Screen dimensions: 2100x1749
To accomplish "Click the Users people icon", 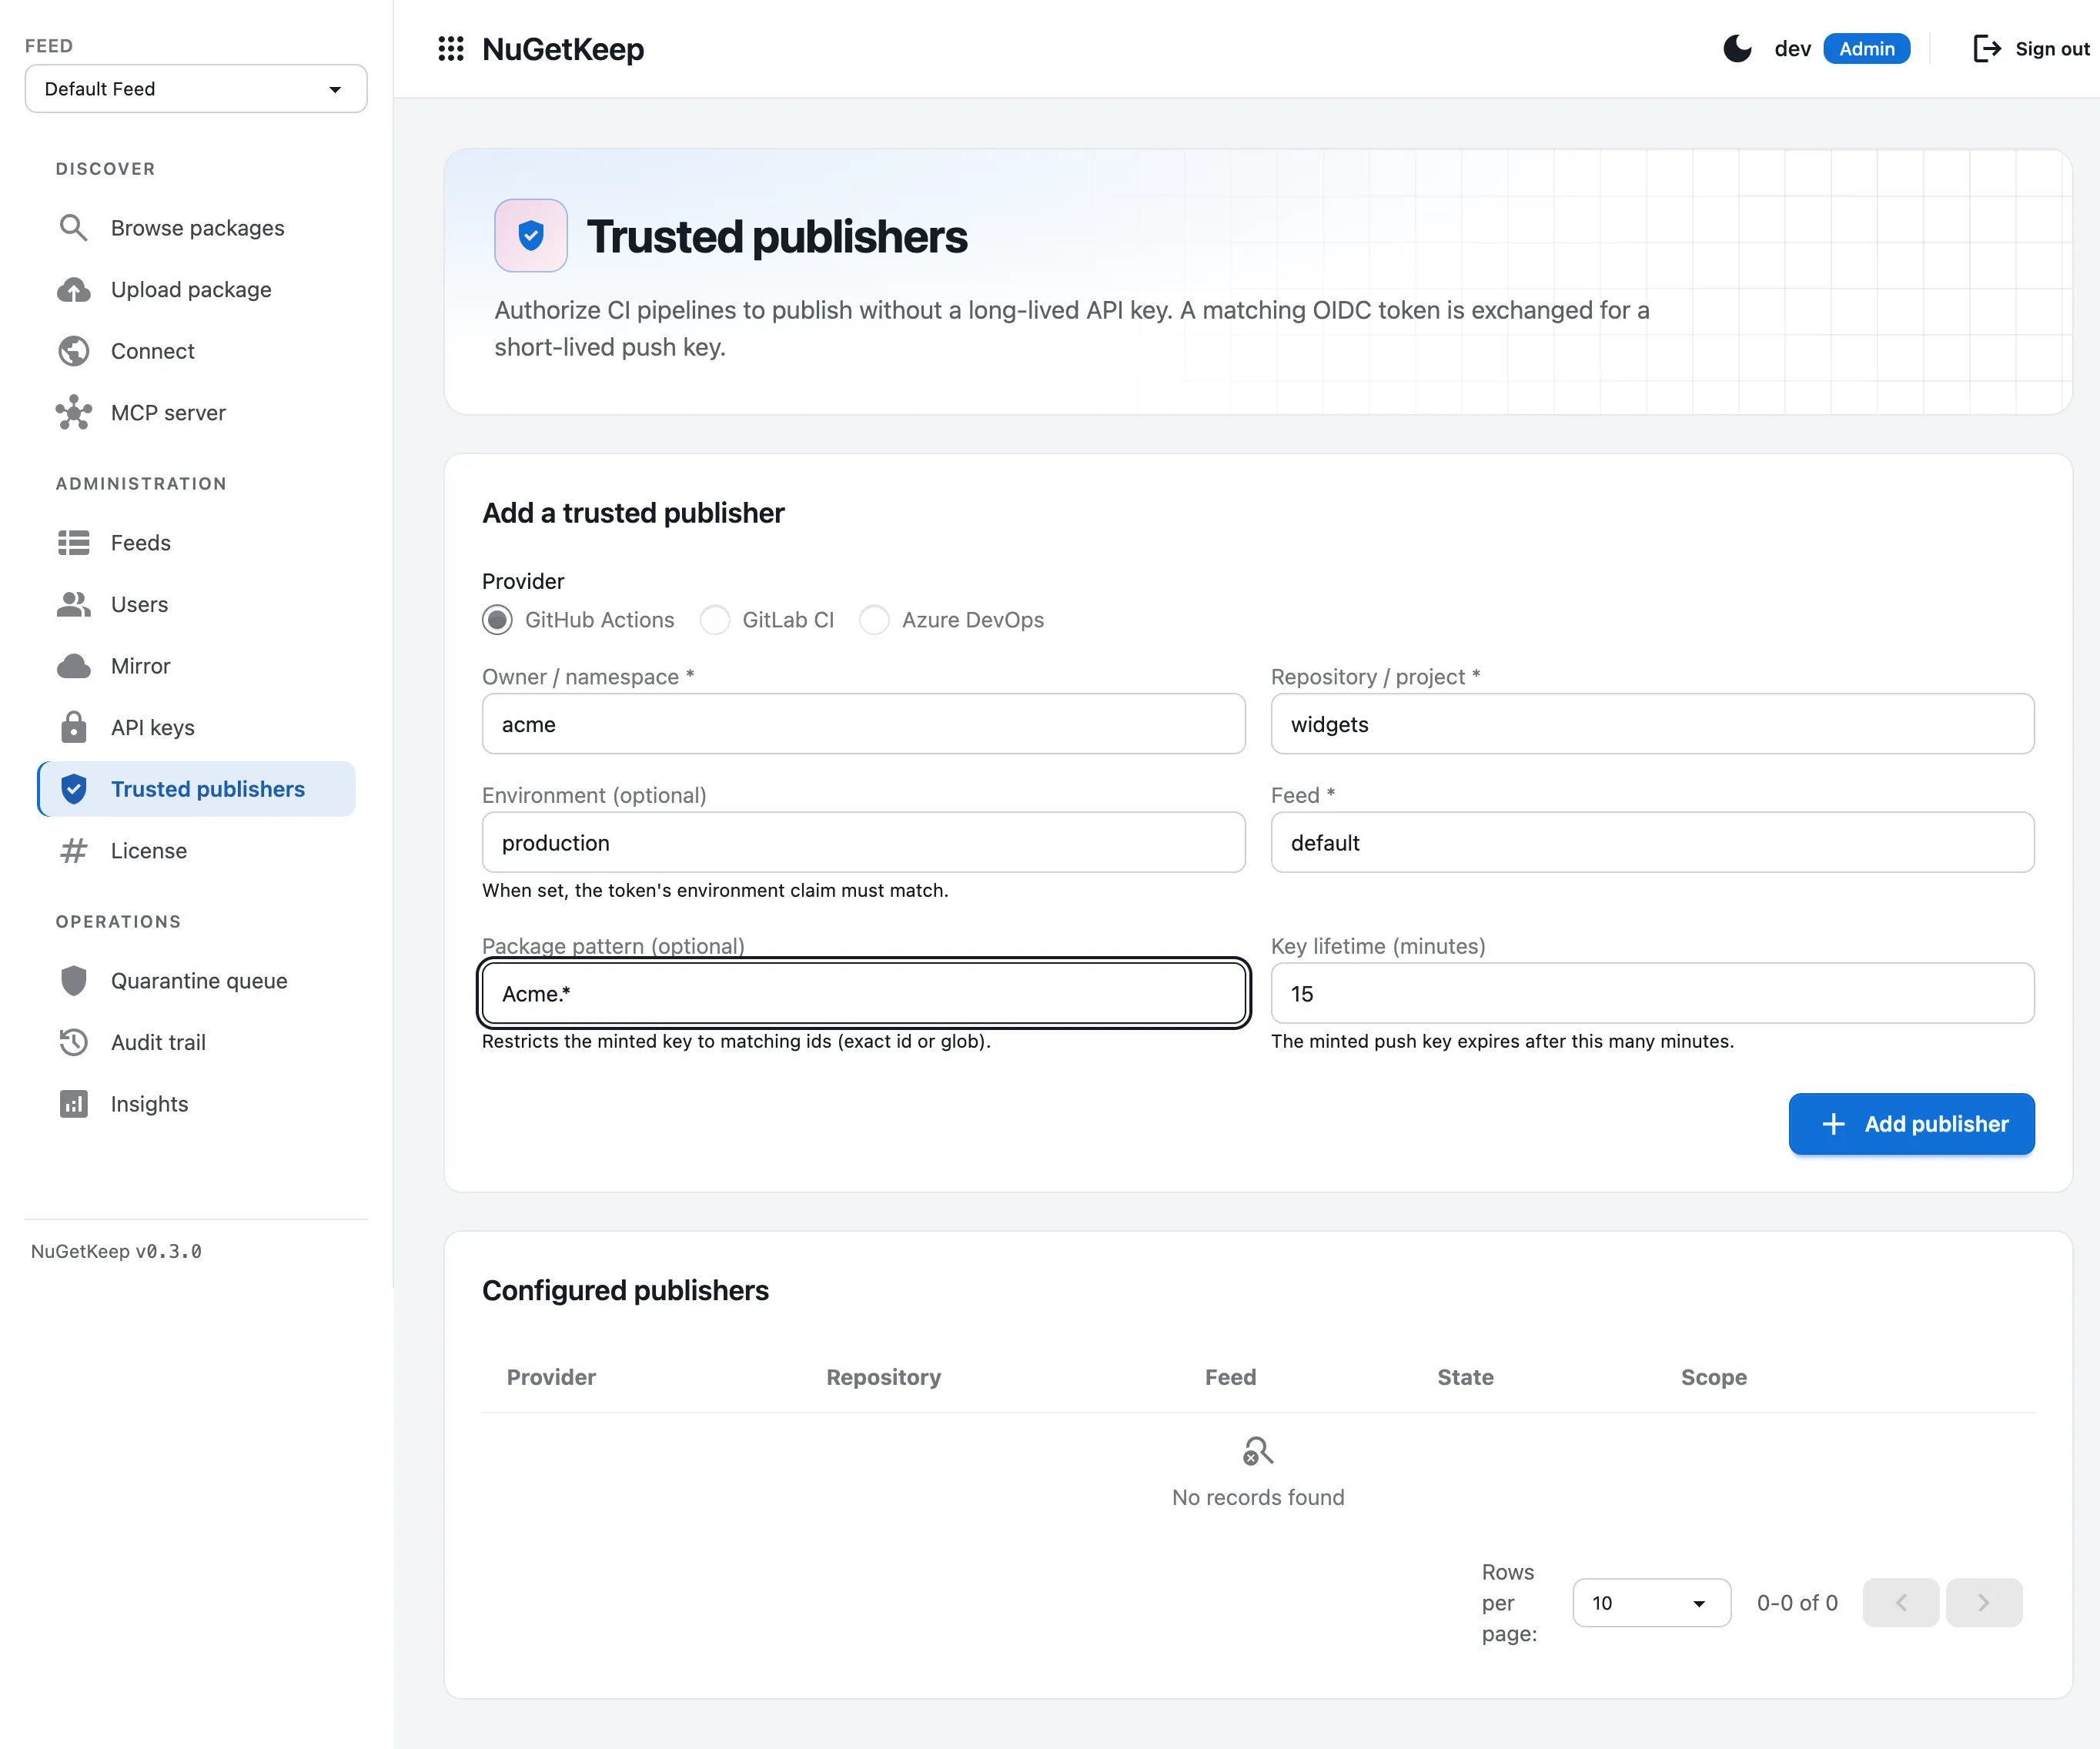I will [x=73, y=604].
